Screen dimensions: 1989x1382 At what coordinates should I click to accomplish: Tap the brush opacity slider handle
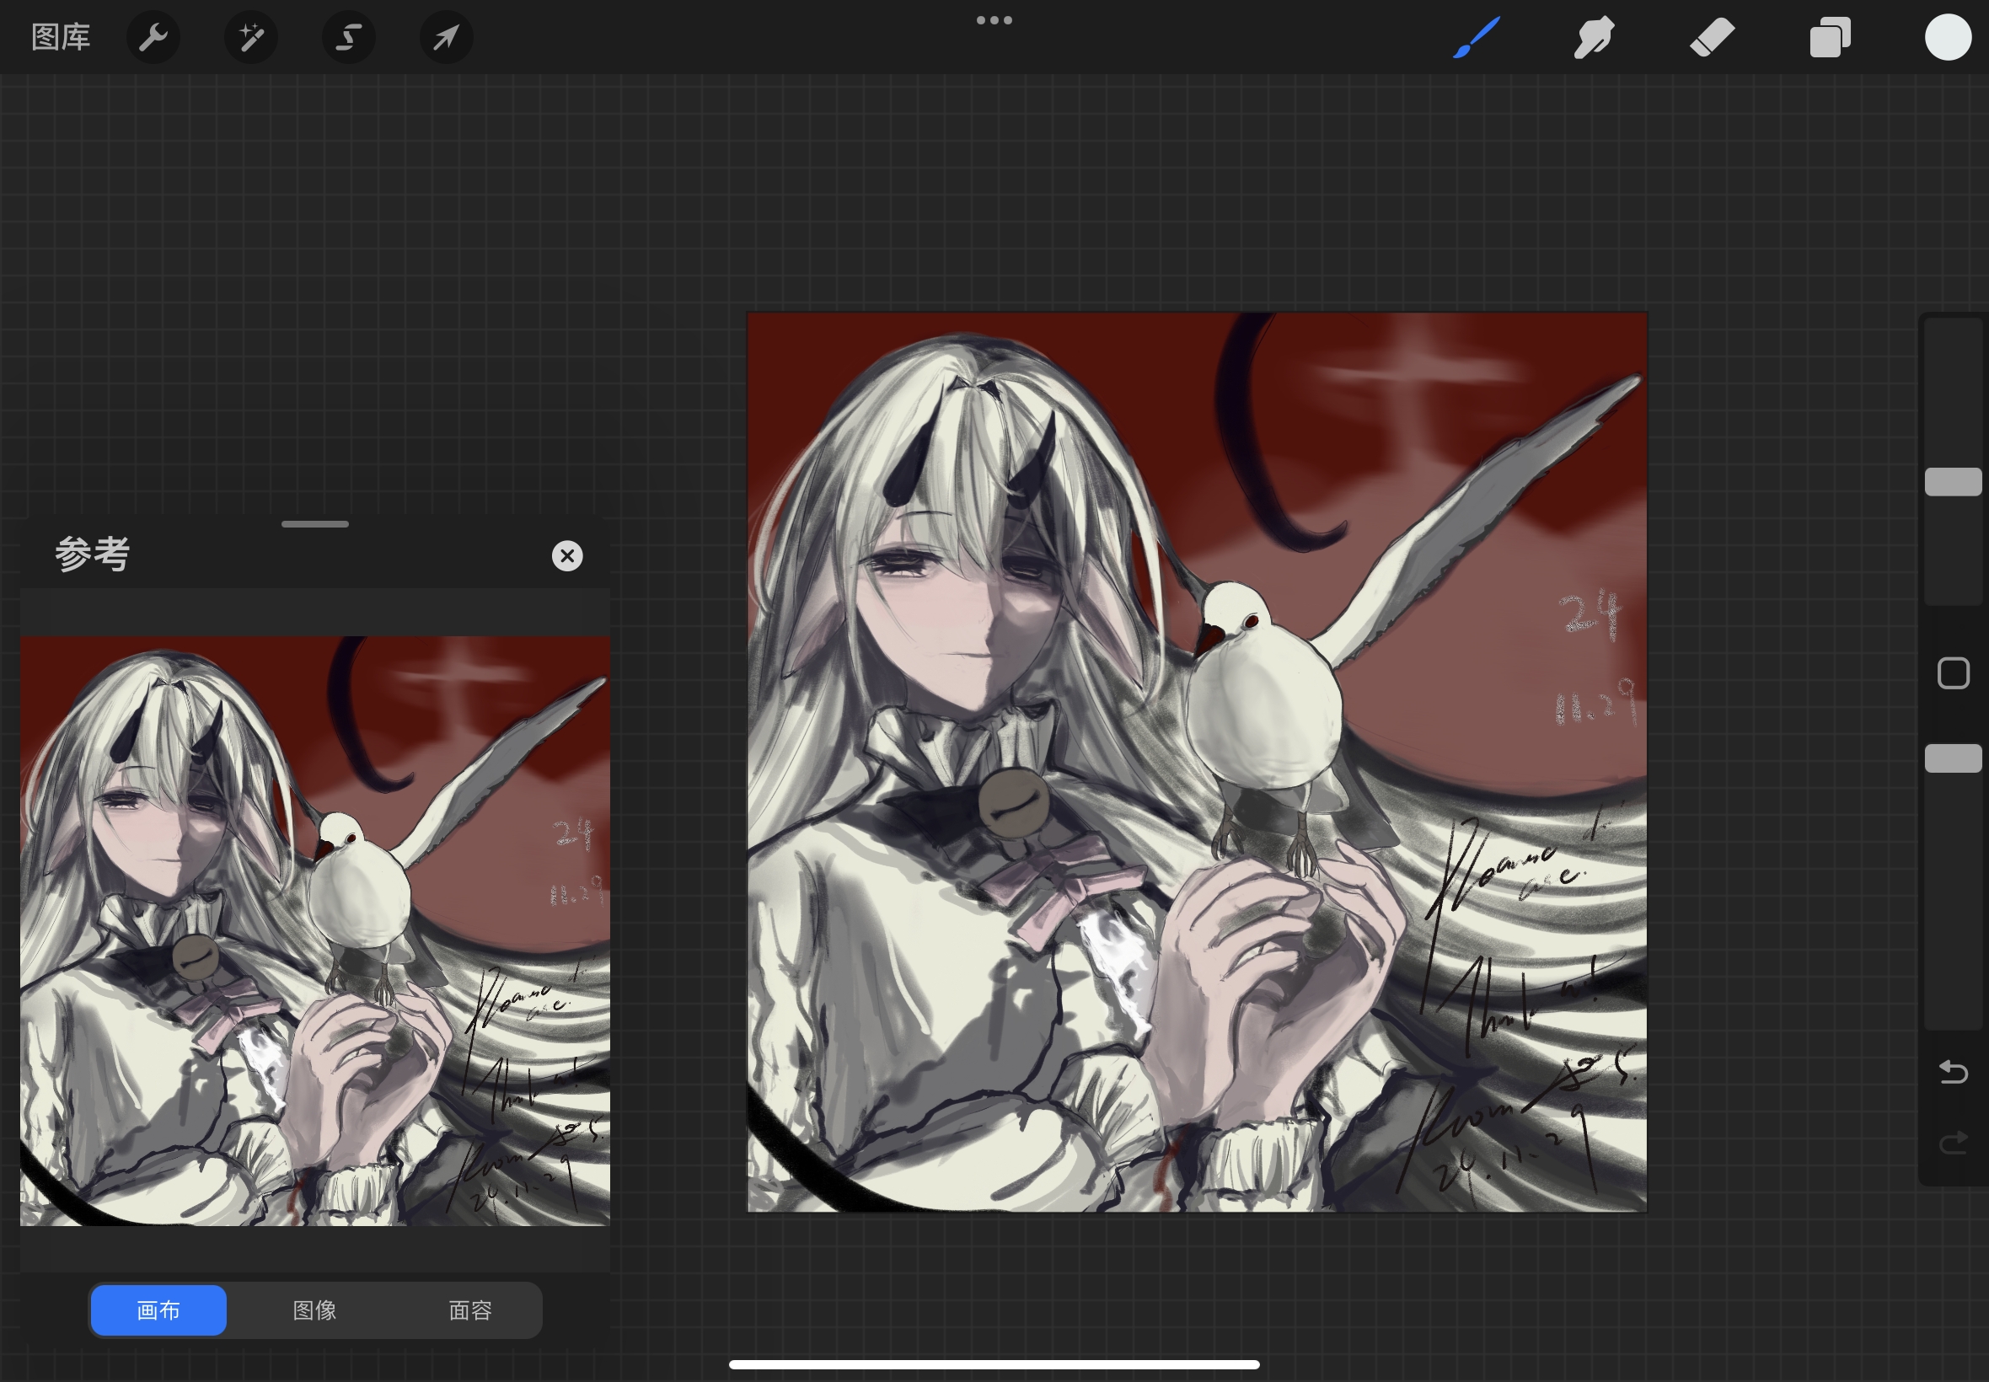(1953, 758)
